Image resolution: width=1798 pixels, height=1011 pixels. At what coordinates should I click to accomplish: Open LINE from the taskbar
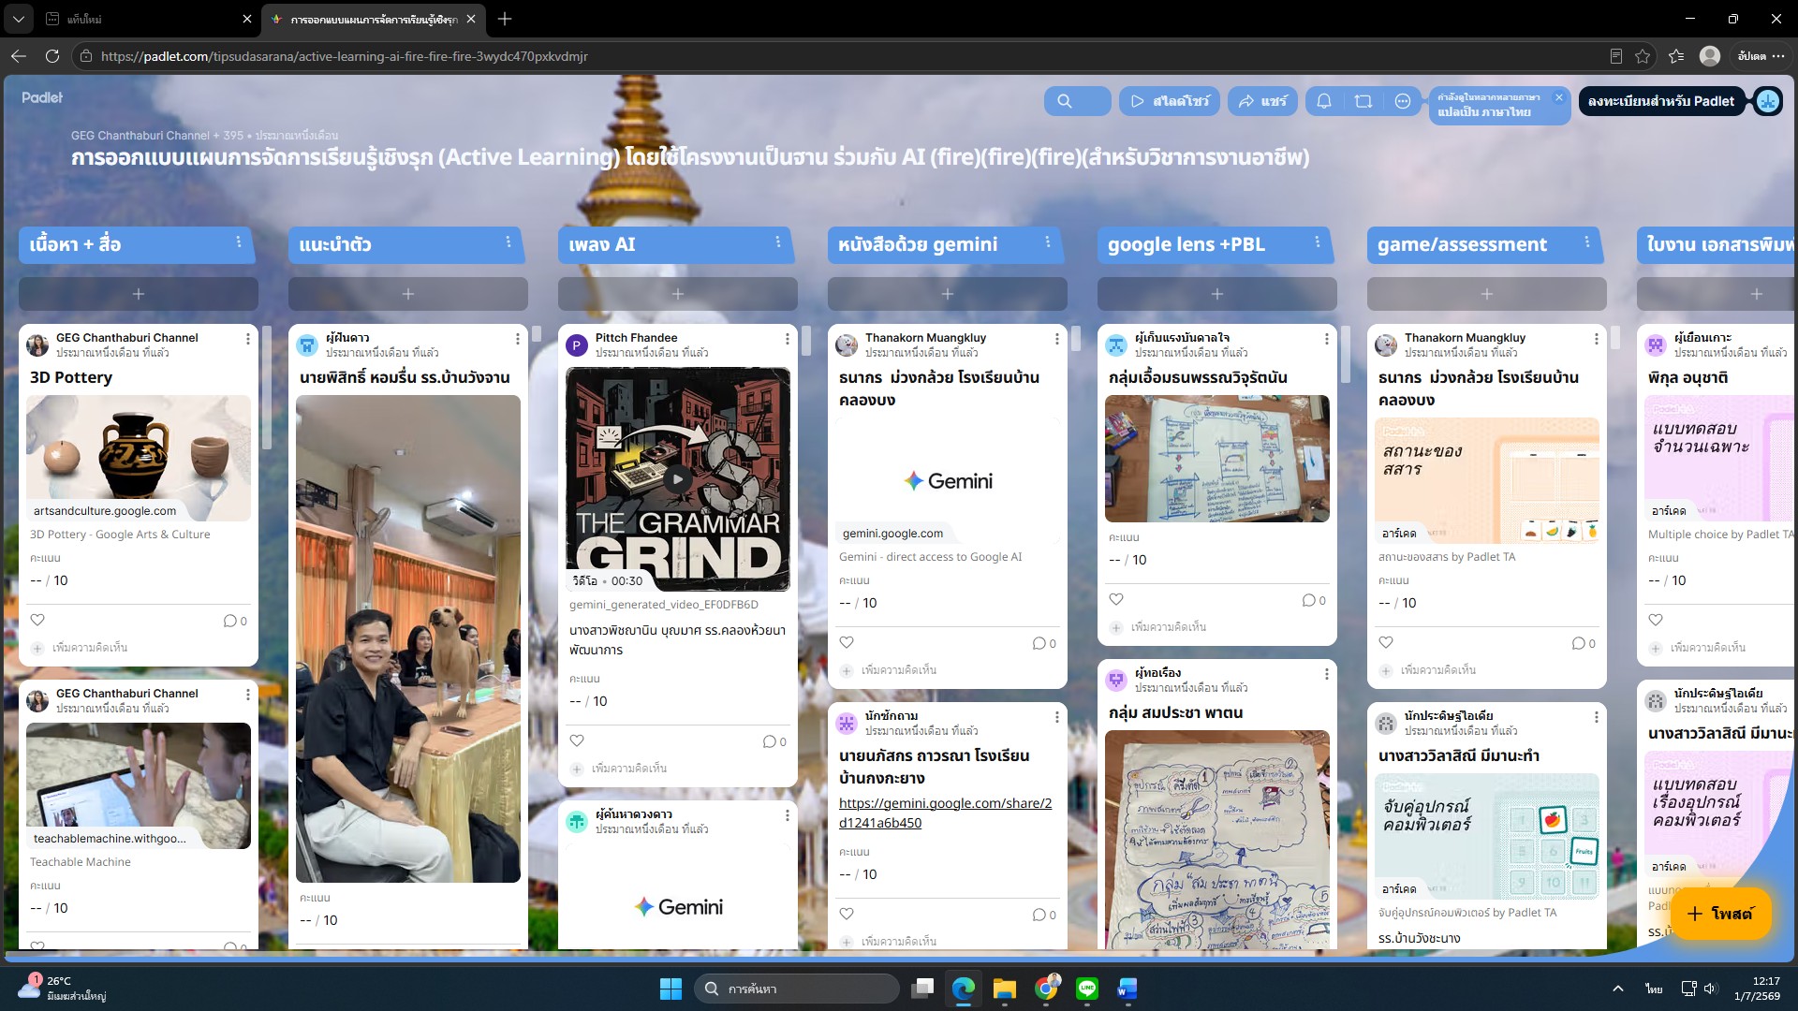coord(1087,989)
